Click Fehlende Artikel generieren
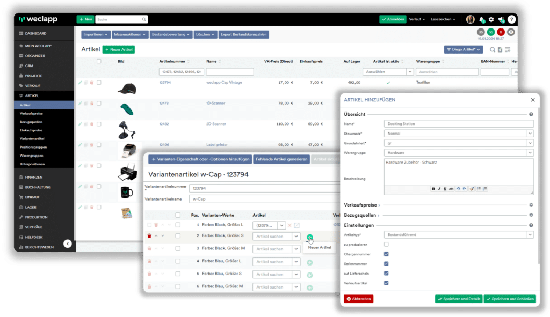The width and height of the screenshot is (550, 317). point(281,159)
